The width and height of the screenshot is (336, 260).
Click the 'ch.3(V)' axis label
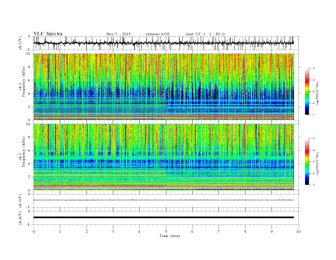point(20,201)
